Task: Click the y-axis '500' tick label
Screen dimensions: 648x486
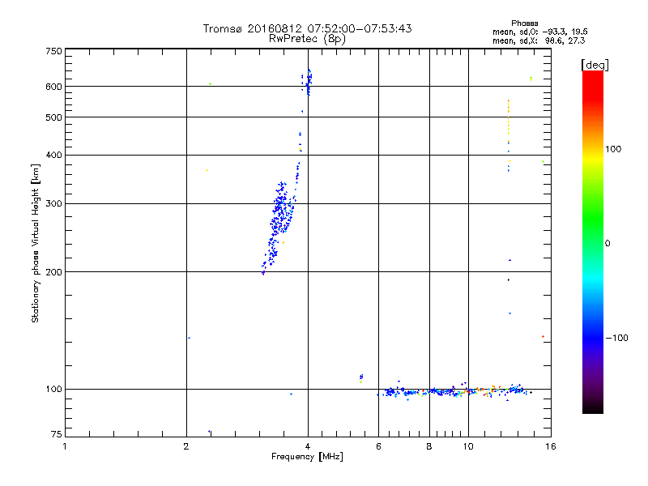Action: click(x=53, y=117)
